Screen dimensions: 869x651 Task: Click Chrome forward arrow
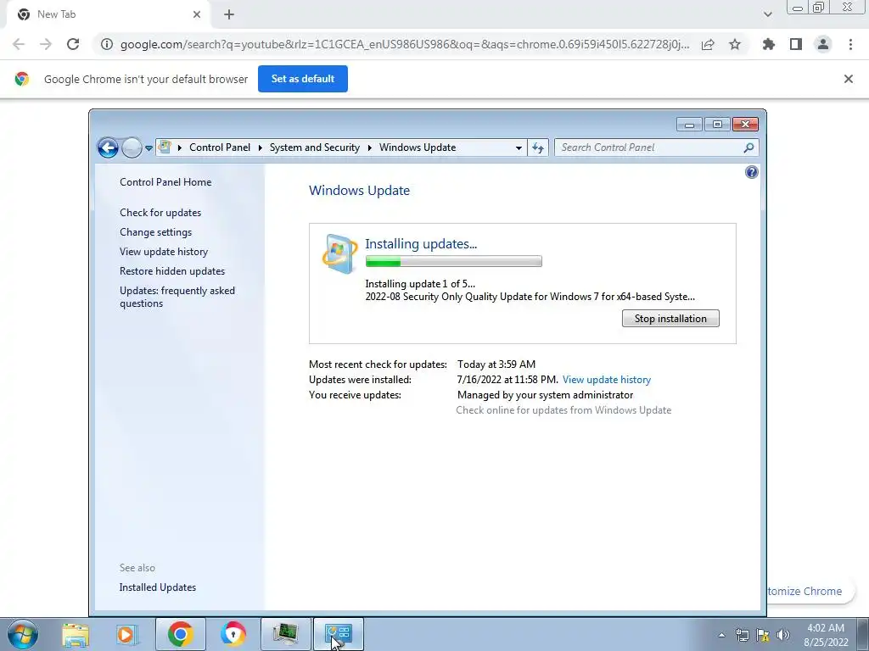point(46,44)
